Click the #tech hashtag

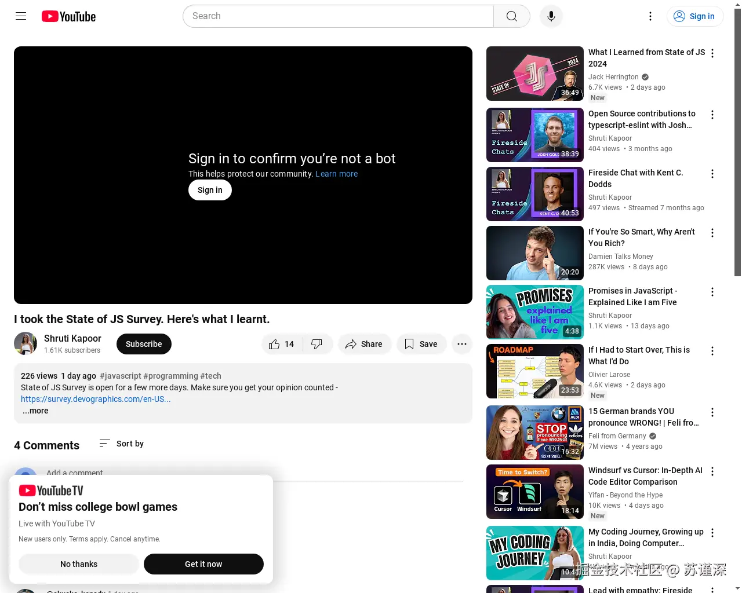(210, 376)
